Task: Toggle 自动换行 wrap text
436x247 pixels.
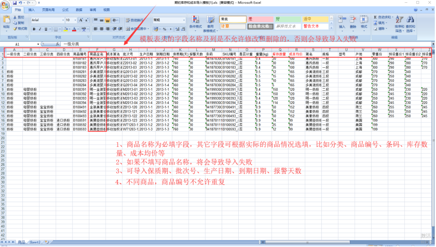Action: (x=135, y=20)
